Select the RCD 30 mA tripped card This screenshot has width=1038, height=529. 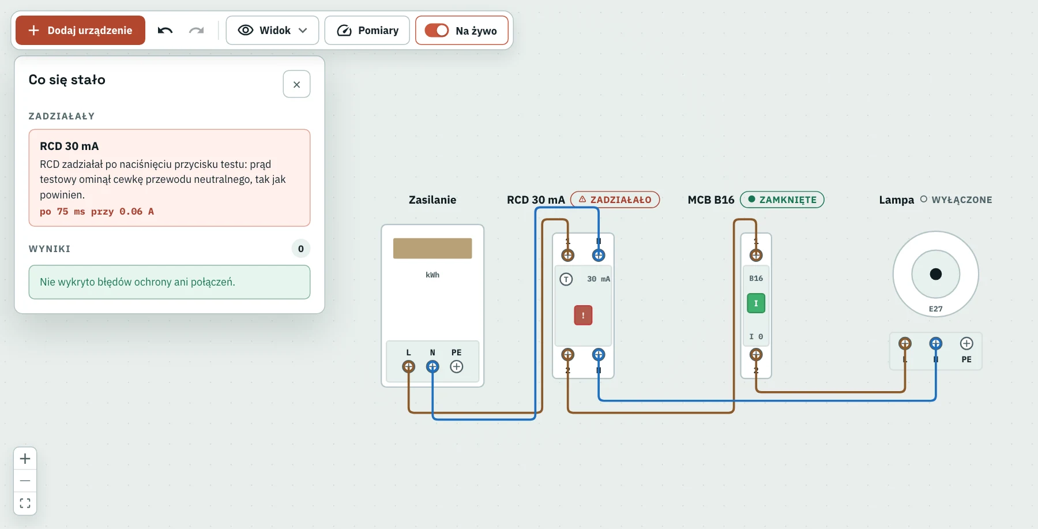point(170,178)
